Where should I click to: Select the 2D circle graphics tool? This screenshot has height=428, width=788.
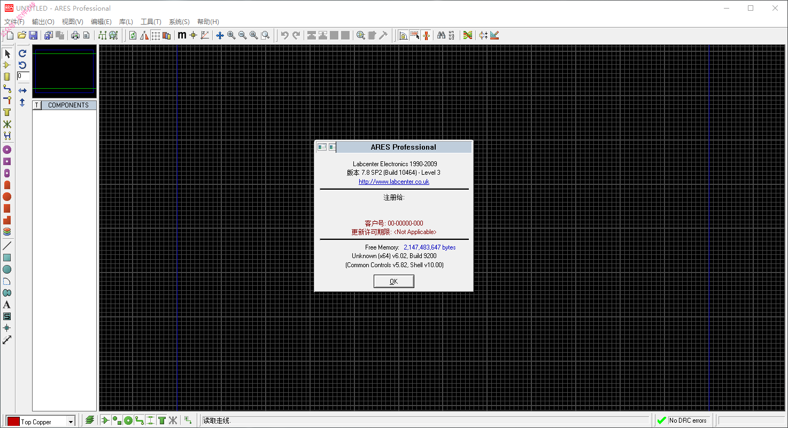[7, 269]
